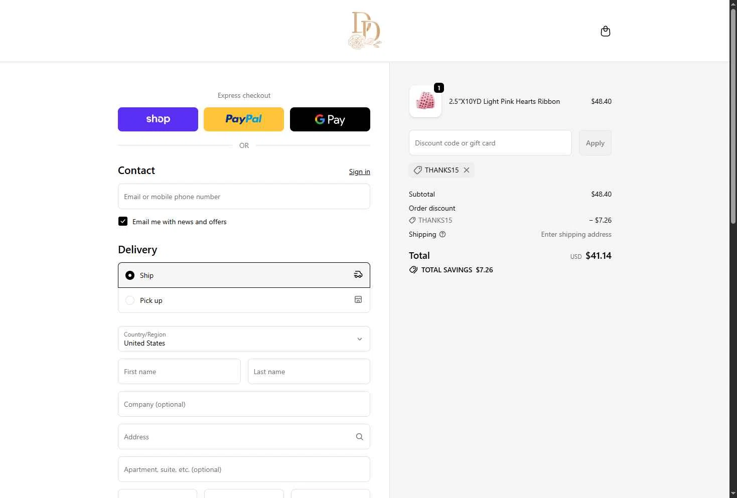737x498 pixels.
Task: Click the delivery truck icon in Ship row
Action: point(358,274)
